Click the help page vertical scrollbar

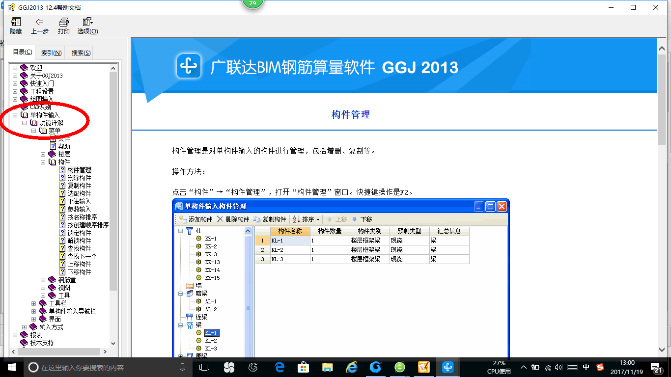click(662, 198)
